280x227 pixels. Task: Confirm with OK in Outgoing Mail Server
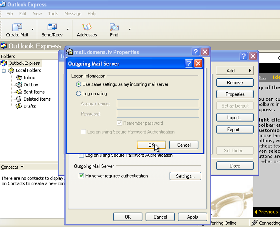coord(151,145)
